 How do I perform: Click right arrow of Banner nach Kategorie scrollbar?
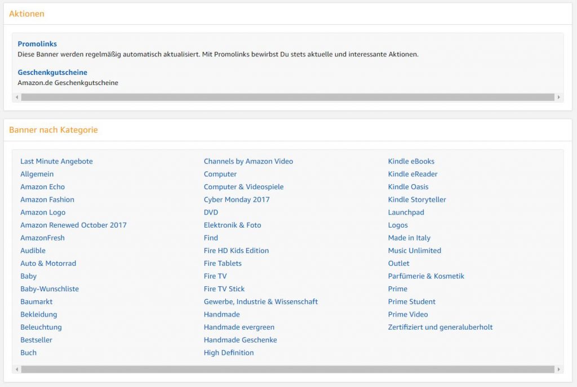(558, 369)
